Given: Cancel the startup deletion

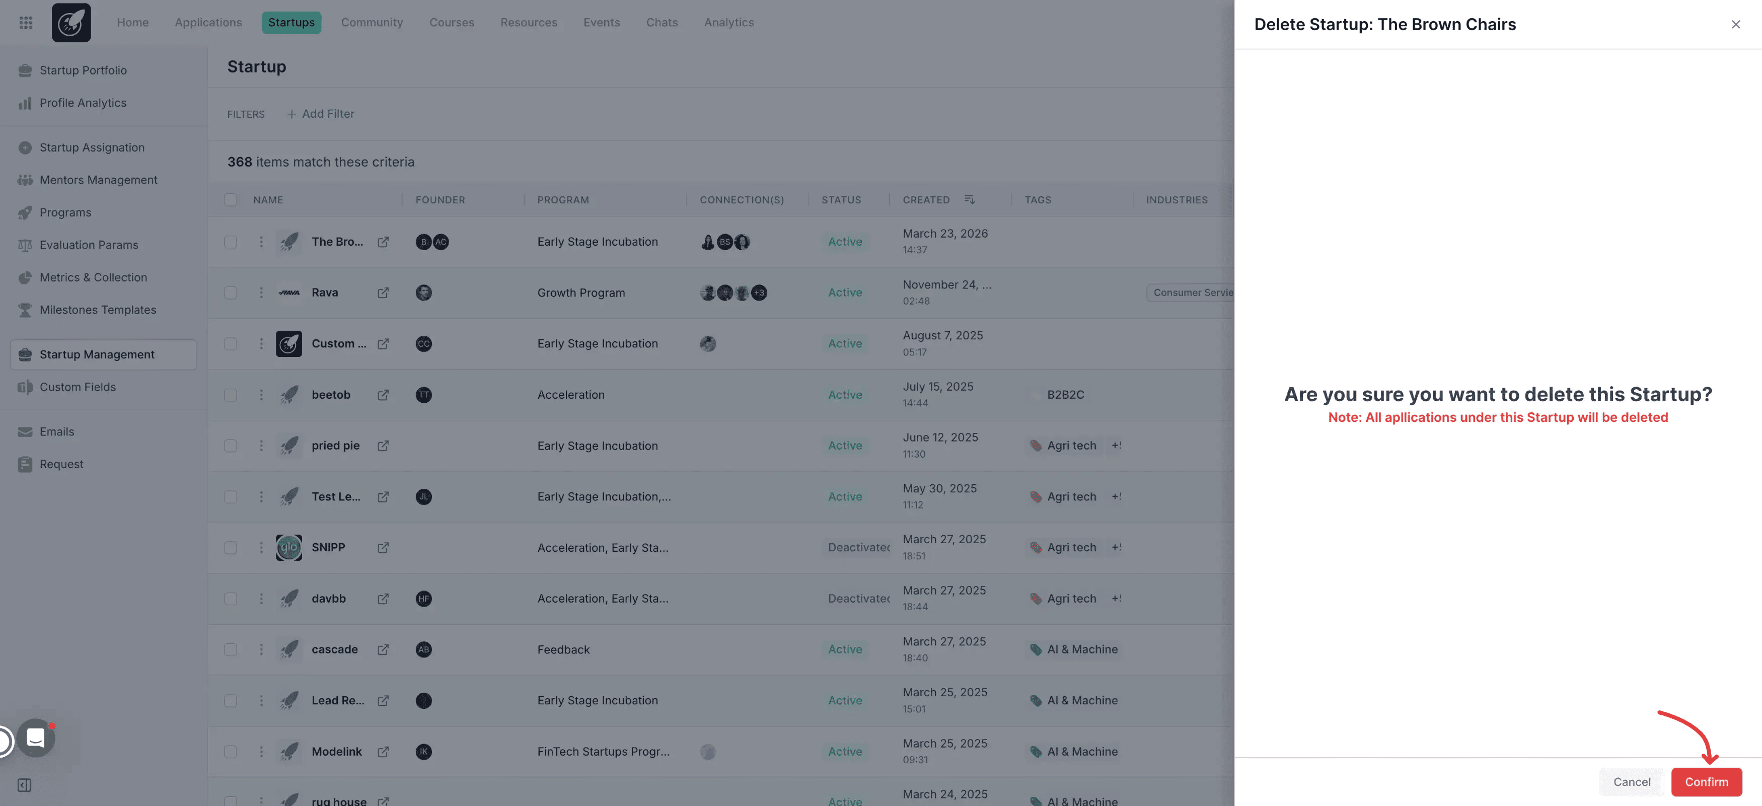Looking at the screenshot, I should pyautogui.click(x=1631, y=782).
